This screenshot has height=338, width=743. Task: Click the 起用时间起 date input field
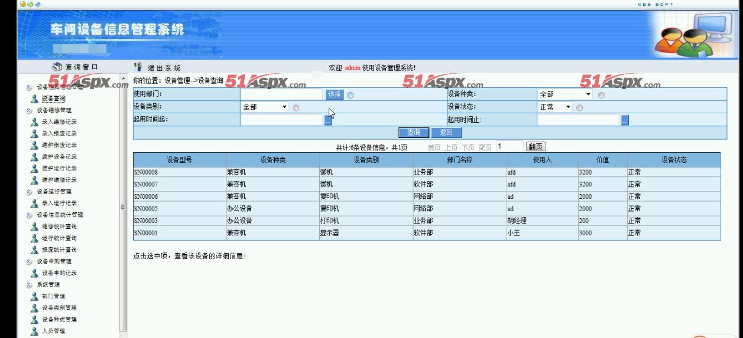(282, 120)
